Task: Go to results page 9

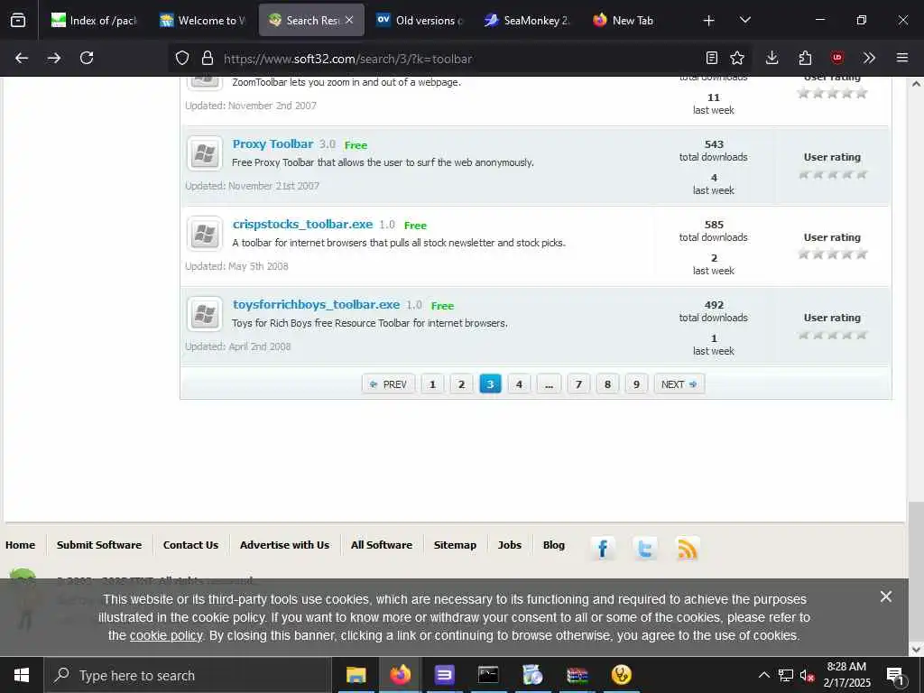Action: coord(636,384)
